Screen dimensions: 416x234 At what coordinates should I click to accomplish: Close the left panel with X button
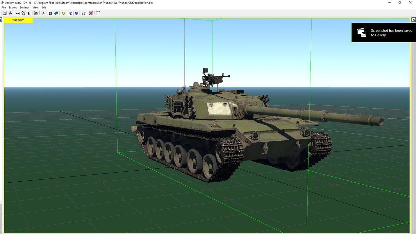(x=1, y=20)
